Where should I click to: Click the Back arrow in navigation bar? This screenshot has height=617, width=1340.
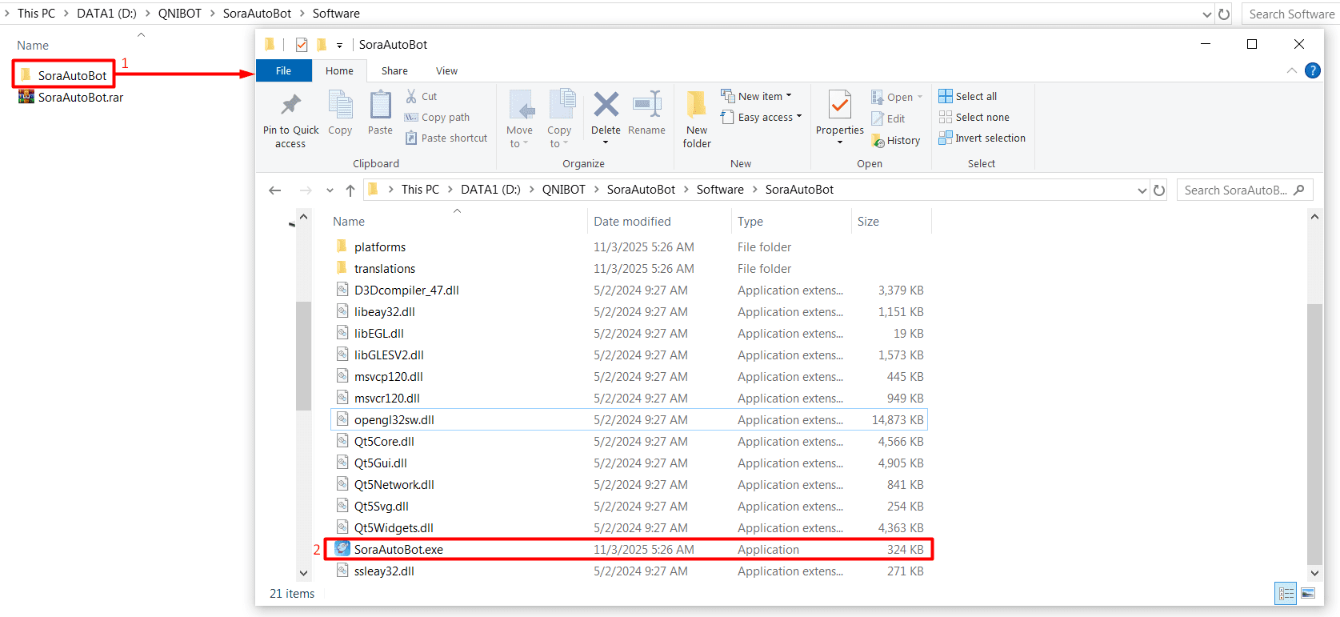[x=275, y=190]
